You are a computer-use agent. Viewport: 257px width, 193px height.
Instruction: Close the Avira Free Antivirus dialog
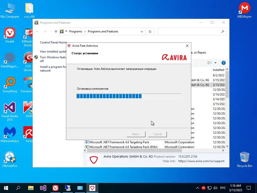(187, 46)
